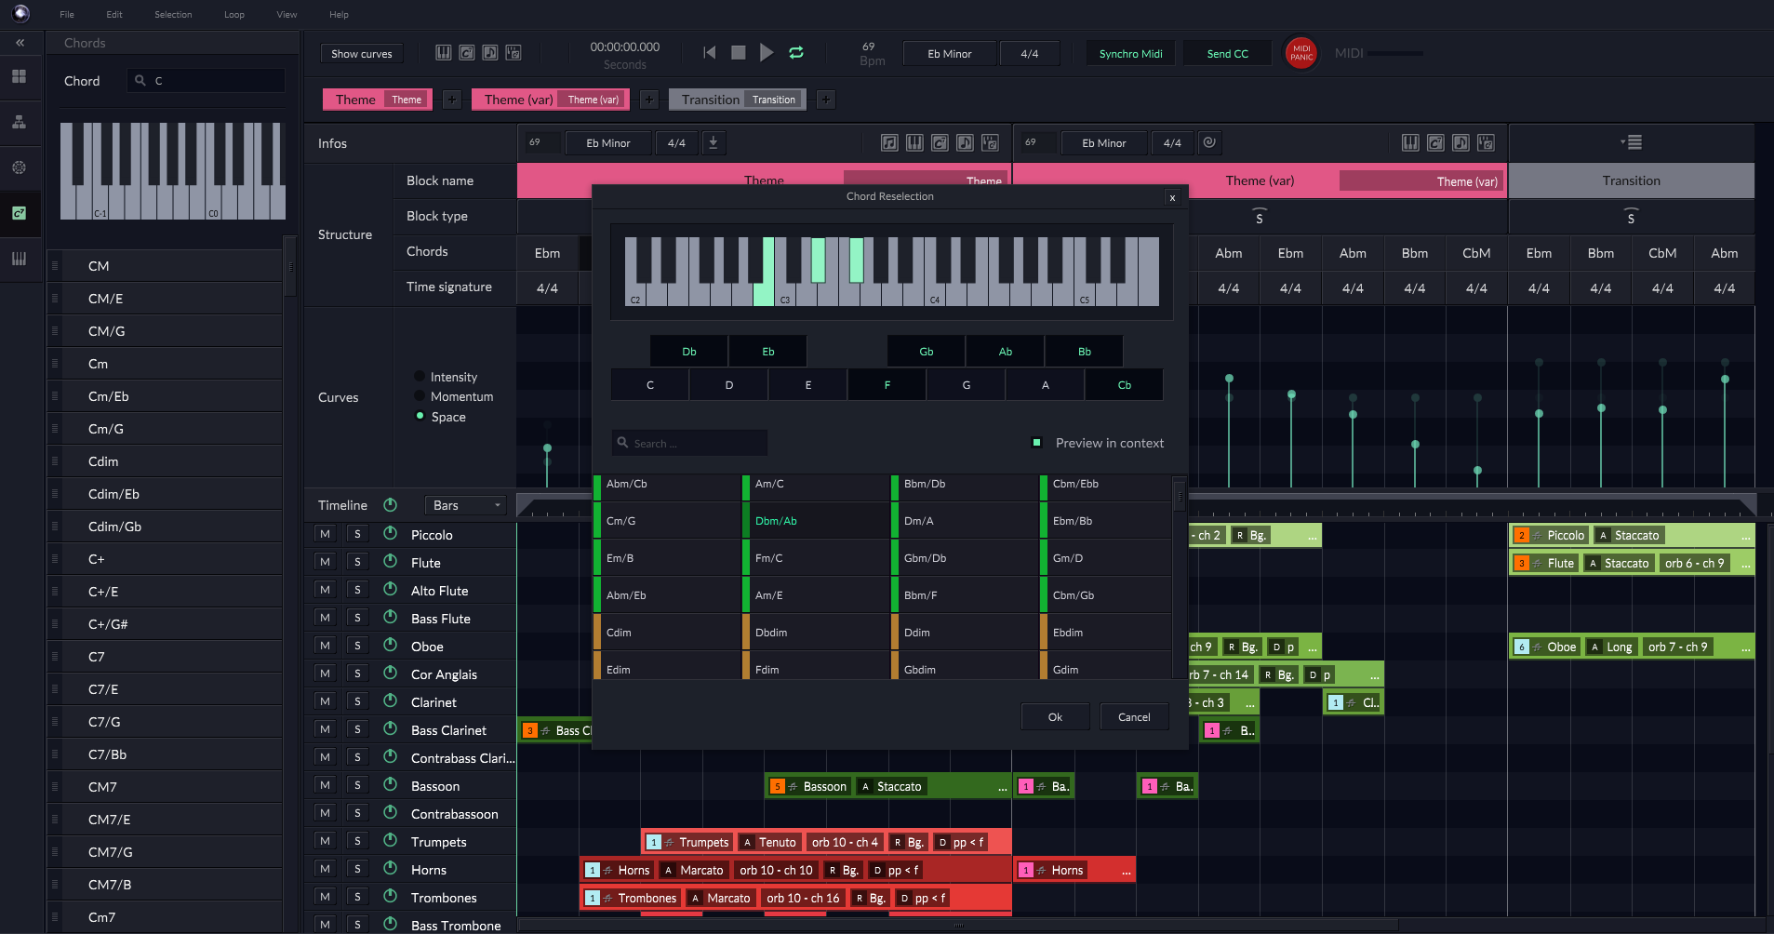
Task: Click the plus button after Transition block
Action: 825,100
